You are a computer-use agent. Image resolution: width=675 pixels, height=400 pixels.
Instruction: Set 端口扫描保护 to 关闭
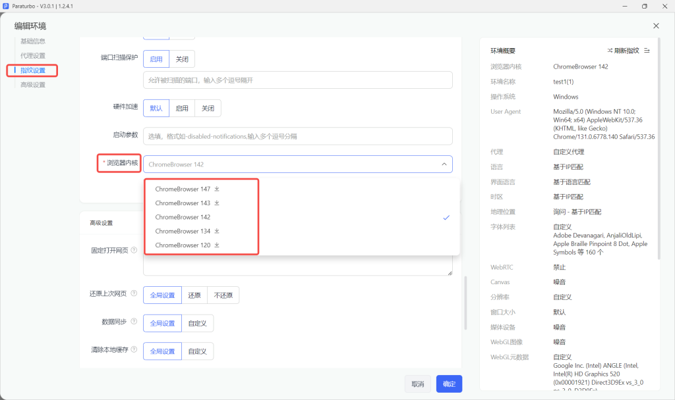pyautogui.click(x=182, y=59)
